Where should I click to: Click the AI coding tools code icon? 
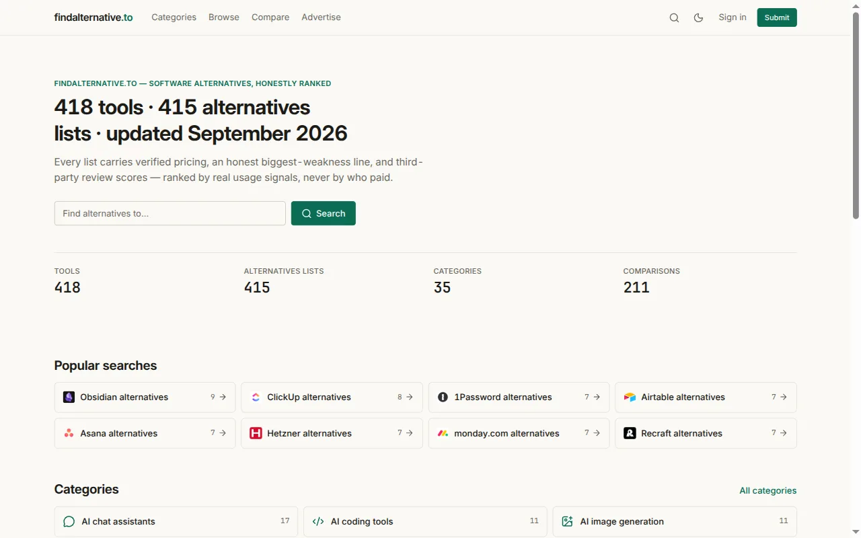pyautogui.click(x=318, y=521)
